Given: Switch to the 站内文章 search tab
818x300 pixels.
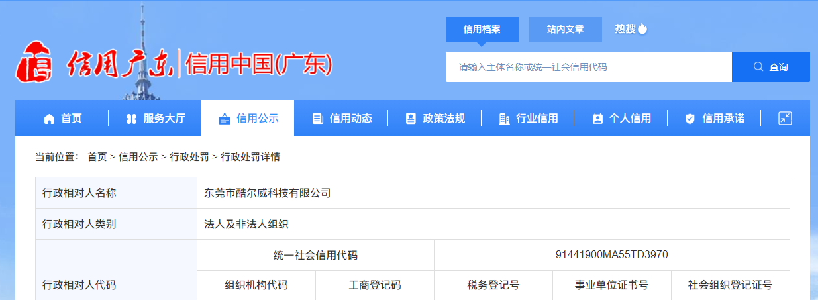Looking at the screenshot, I should [565, 29].
